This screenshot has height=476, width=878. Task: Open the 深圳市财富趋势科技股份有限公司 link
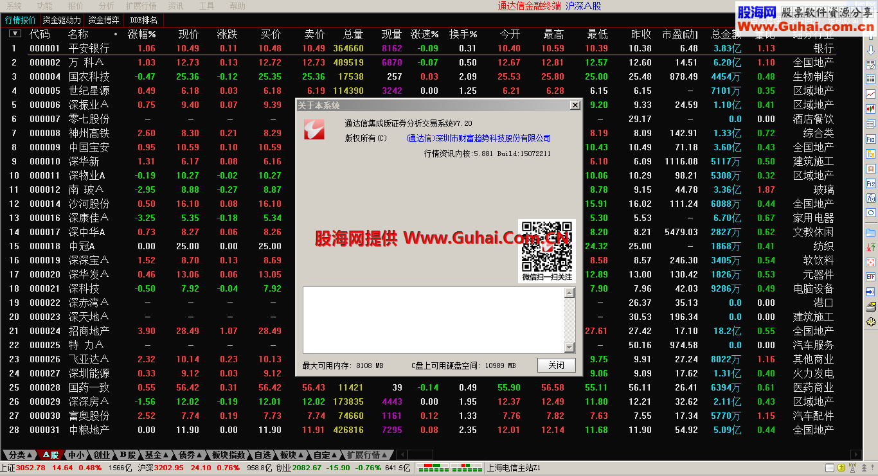coord(479,138)
